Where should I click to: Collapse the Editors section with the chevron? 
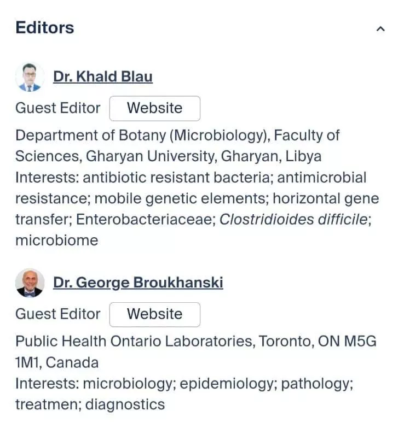(x=380, y=29)
